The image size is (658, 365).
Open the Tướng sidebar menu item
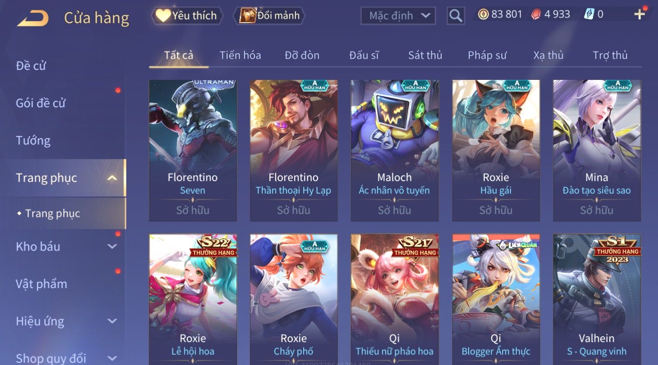pyautogui.click(x=33, y=141)
